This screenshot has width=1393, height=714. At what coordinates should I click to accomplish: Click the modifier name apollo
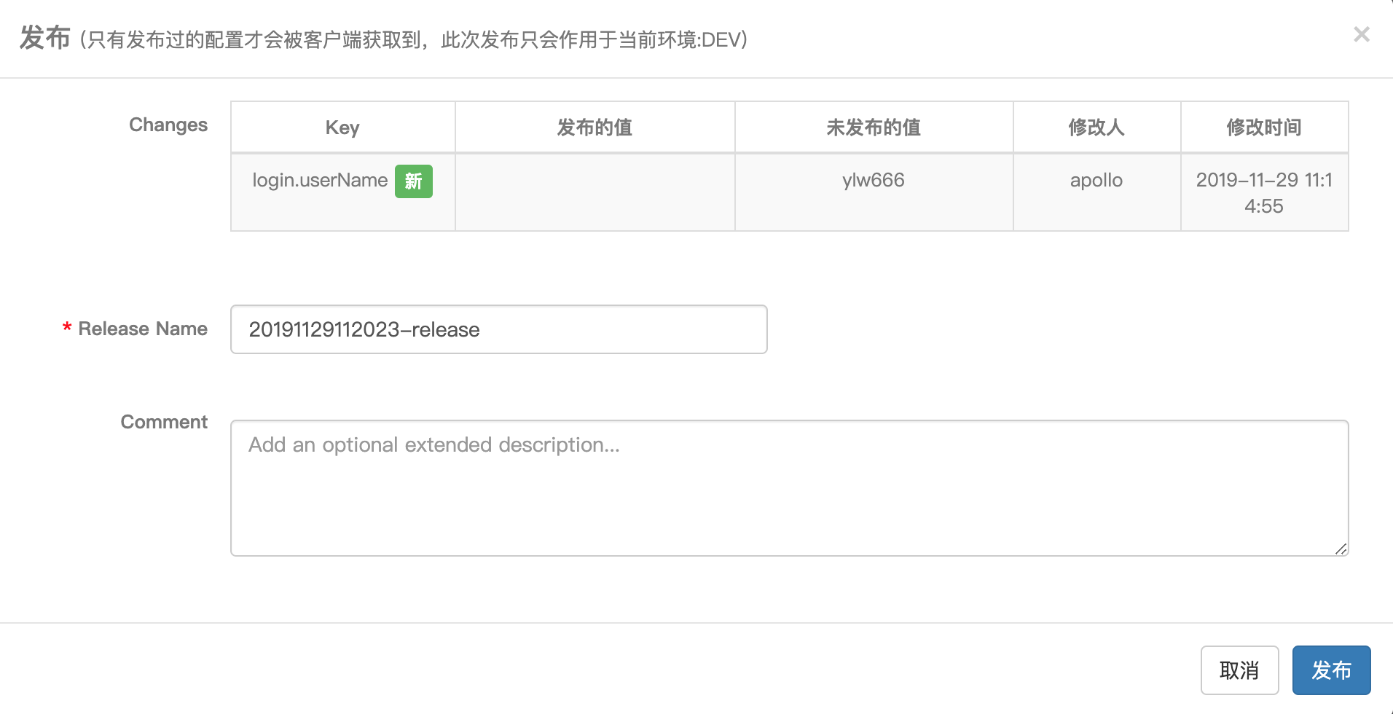click(x=1096, y=180)
